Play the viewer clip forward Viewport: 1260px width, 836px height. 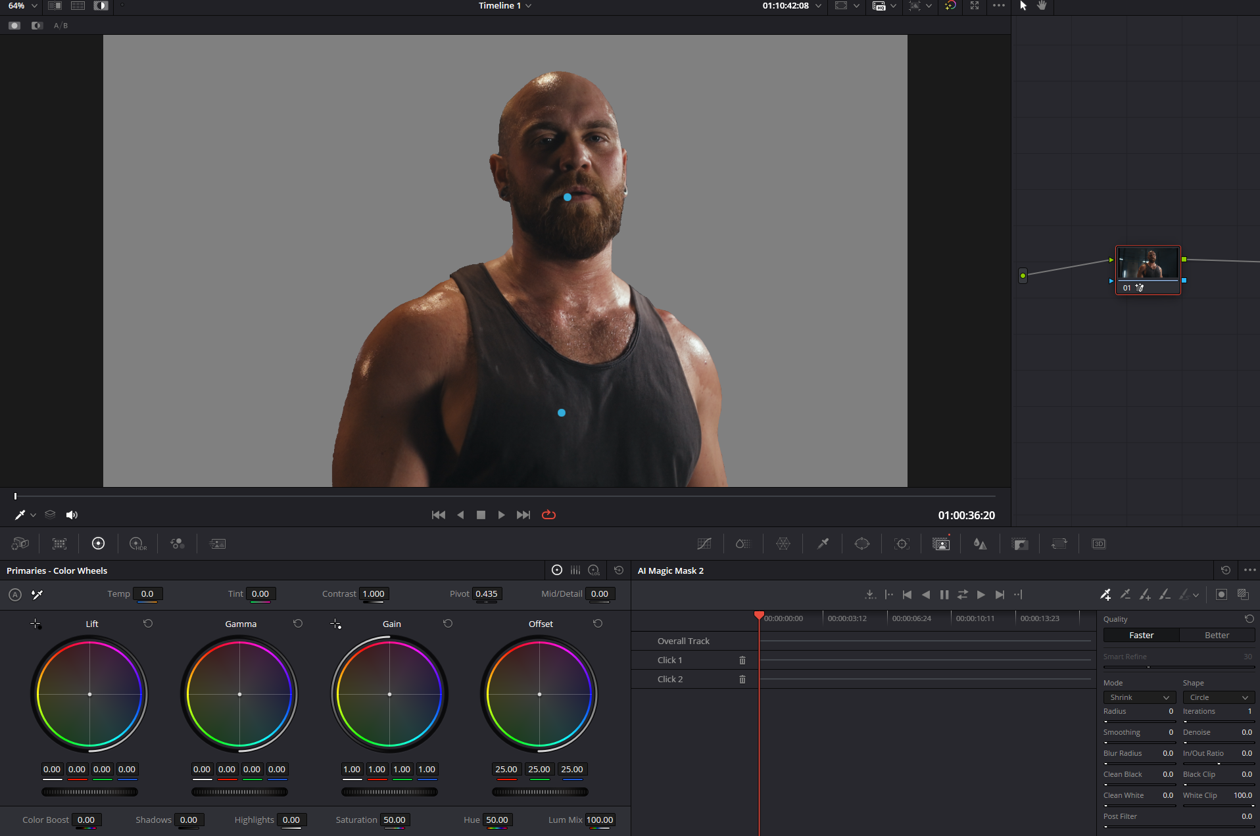(501, 515)
